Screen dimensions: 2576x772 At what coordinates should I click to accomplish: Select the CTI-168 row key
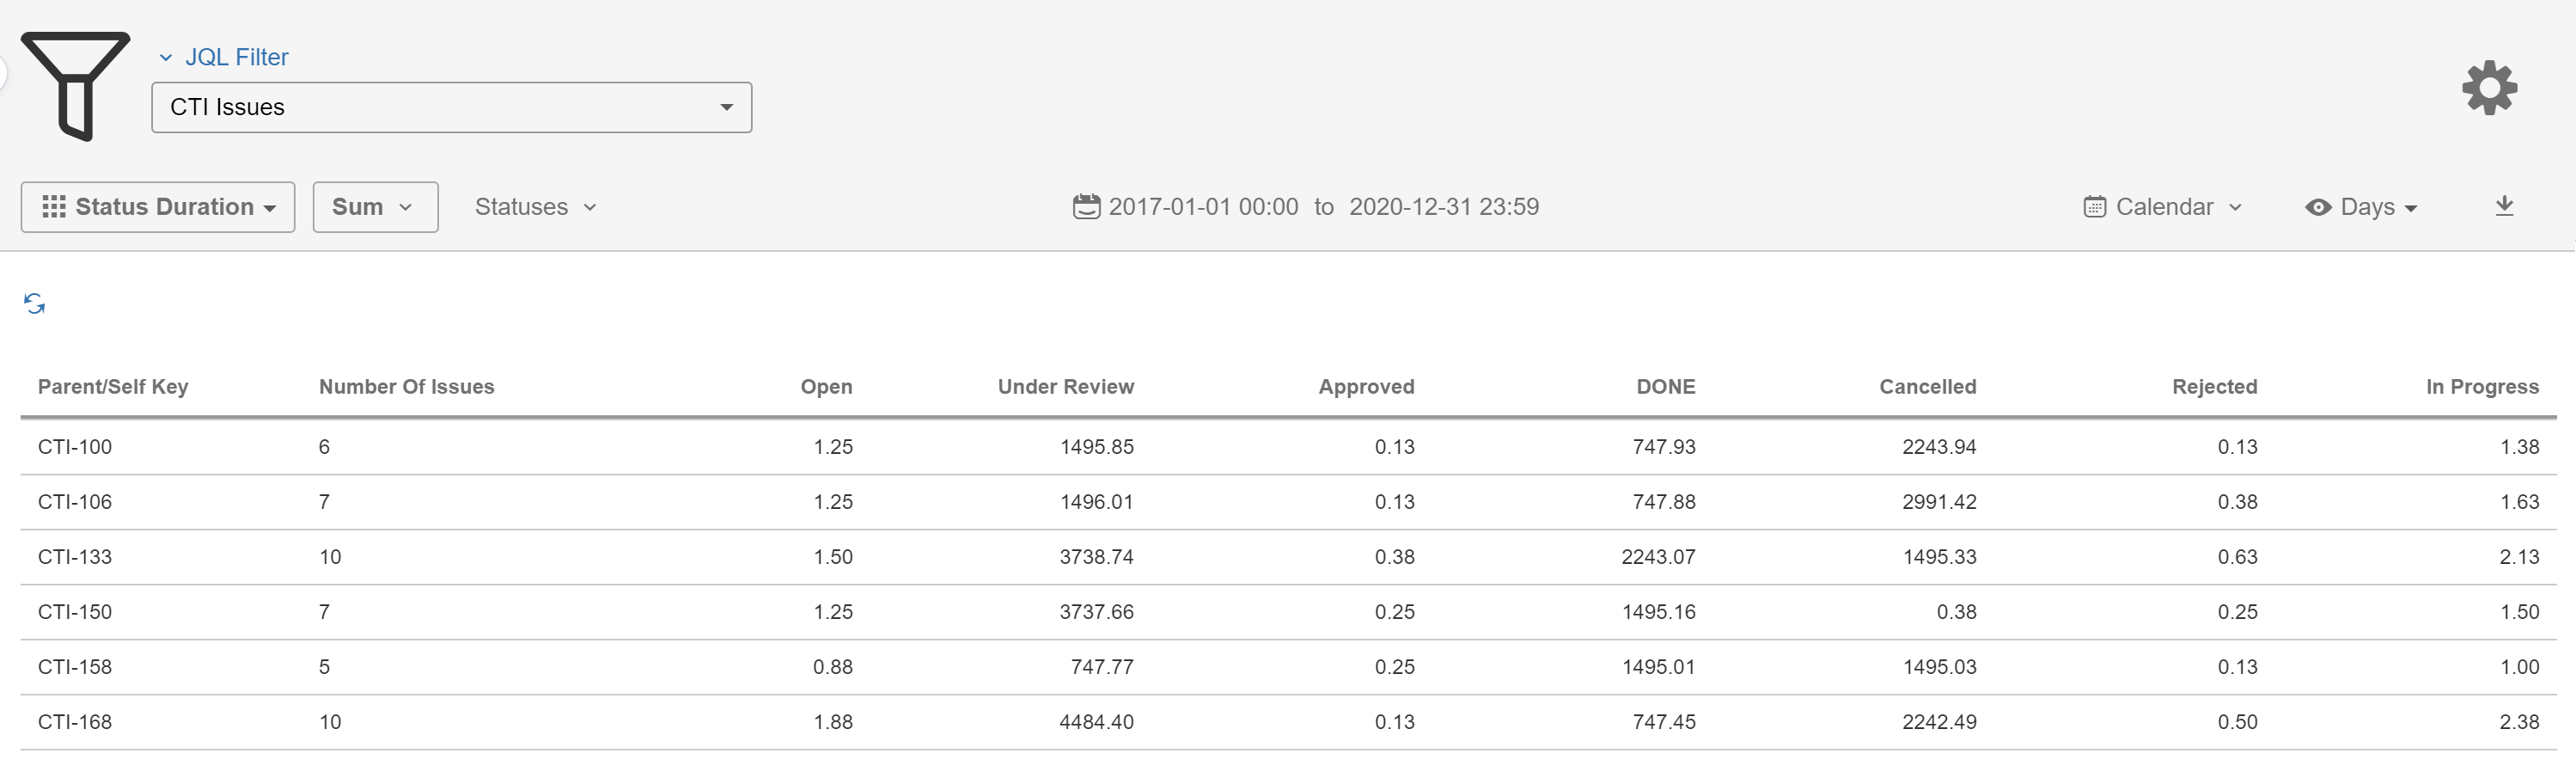tap(75, 722)
